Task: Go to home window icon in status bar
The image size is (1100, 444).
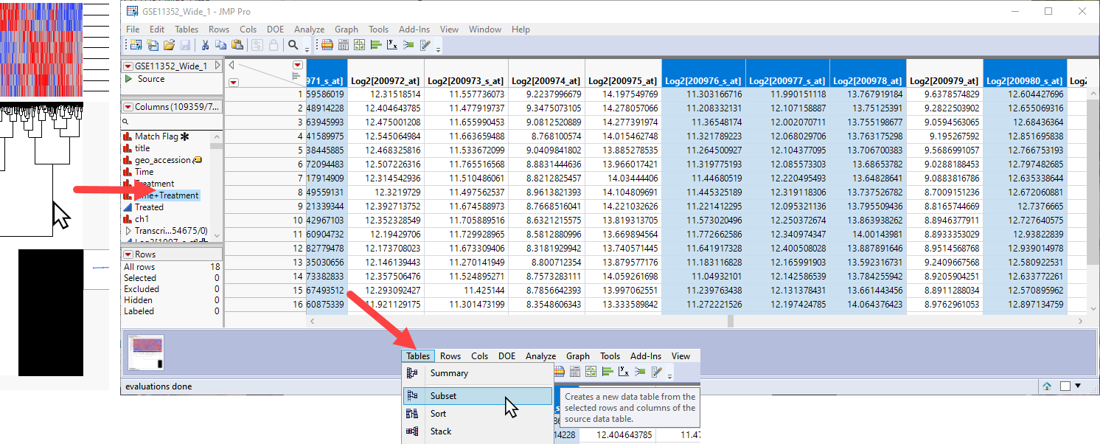Action: pos(1047,386)
